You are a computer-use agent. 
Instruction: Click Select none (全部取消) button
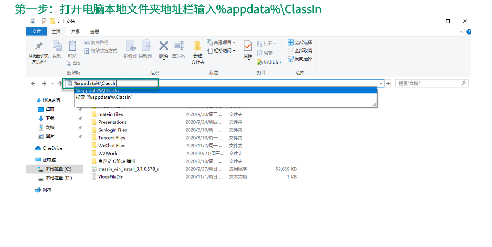300,51
